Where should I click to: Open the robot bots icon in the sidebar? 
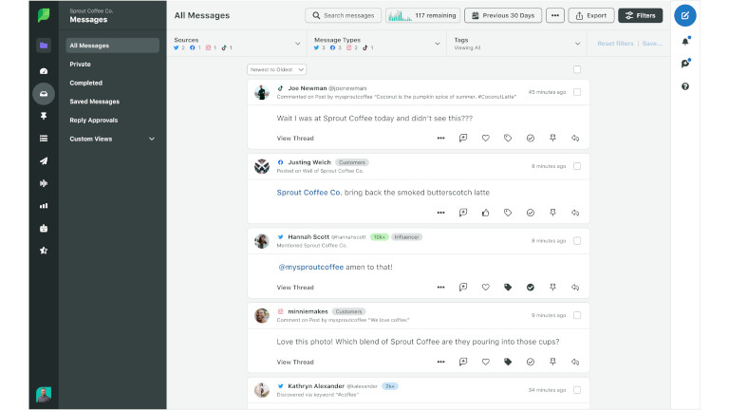click(44, 228)
